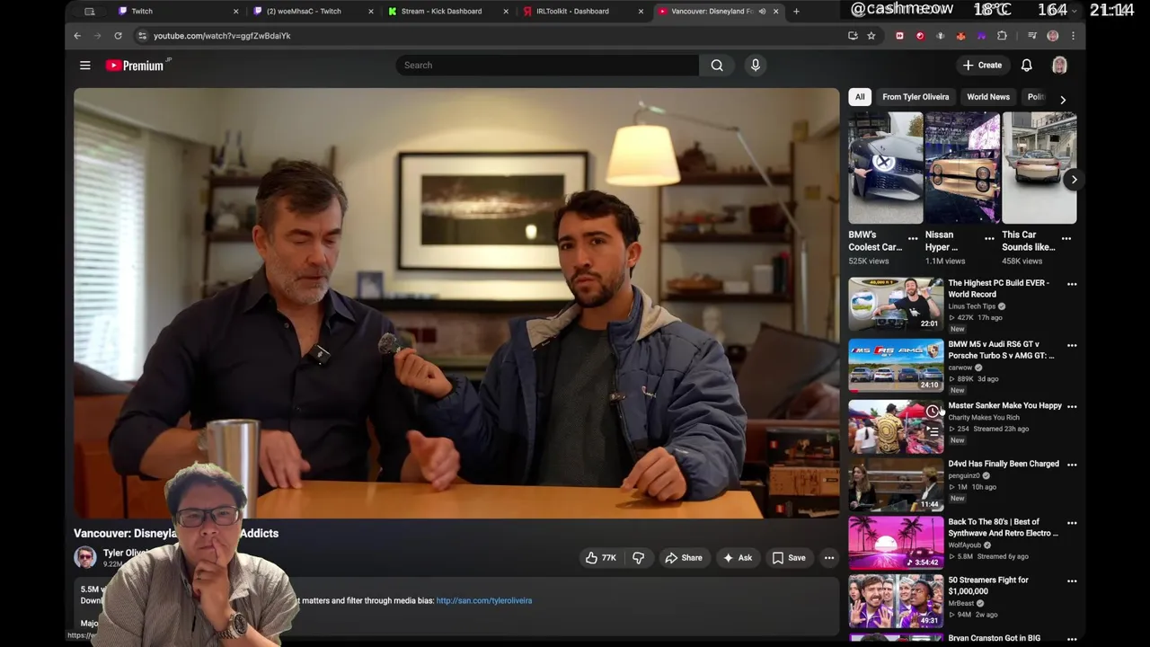Start voice search with microphone icon
Image resolution: width=1150 pixels, height=647 pixels.
756,66
